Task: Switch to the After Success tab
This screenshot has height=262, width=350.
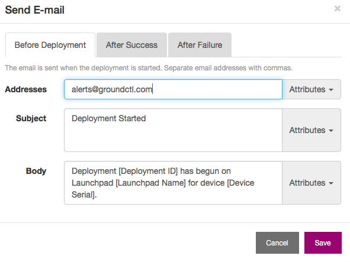Action: point(131,45)
